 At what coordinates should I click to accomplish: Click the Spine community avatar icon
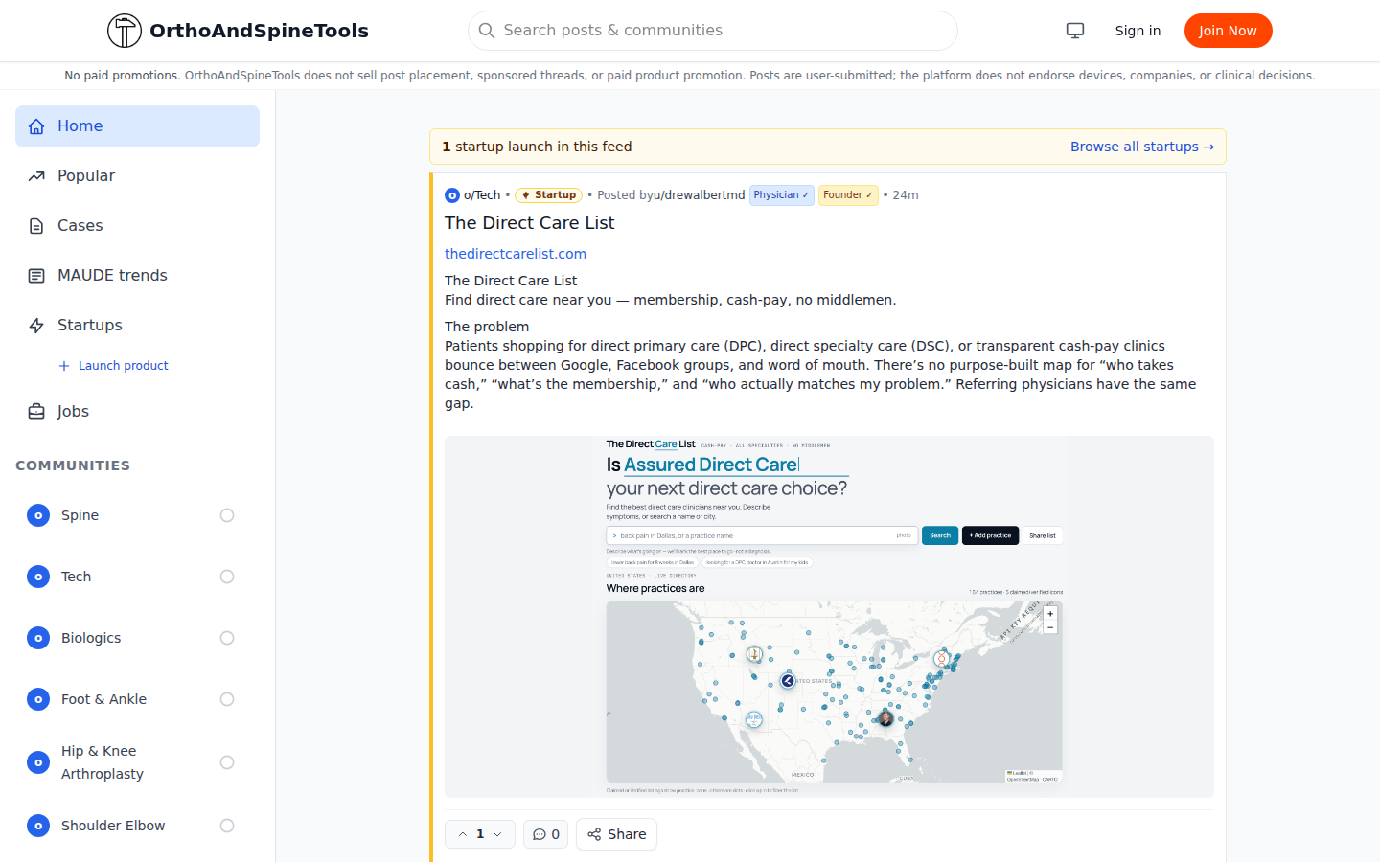point(38,515)
